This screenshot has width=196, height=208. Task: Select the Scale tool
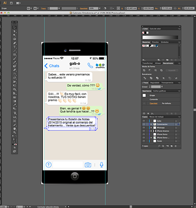(14, 78)
